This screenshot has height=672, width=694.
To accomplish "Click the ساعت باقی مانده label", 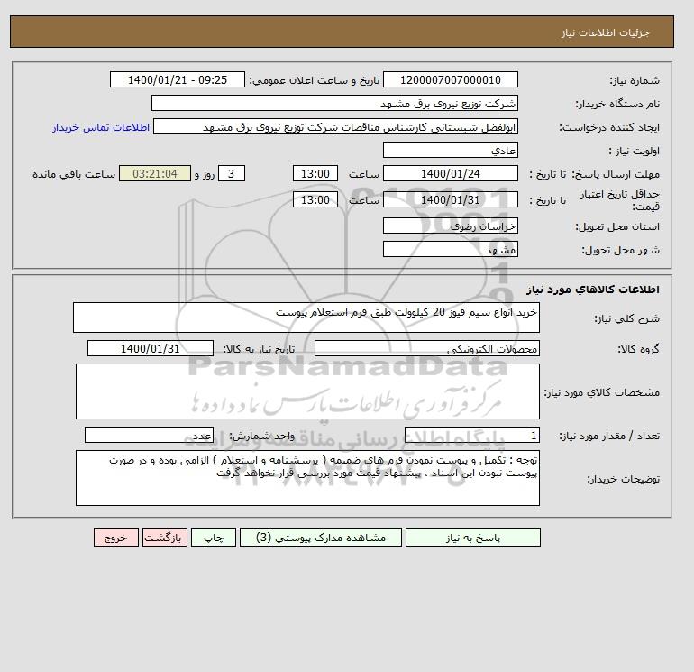I will tap(74, 174).
